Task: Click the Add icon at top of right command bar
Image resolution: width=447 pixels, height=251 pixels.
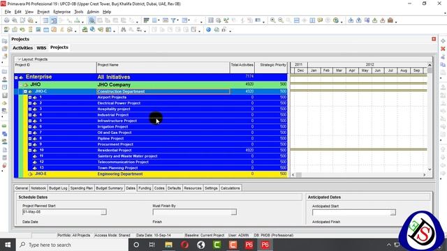Action: 443,41
